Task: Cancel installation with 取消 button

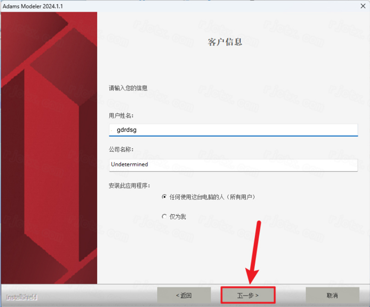Action: click(x=332, y=295)
